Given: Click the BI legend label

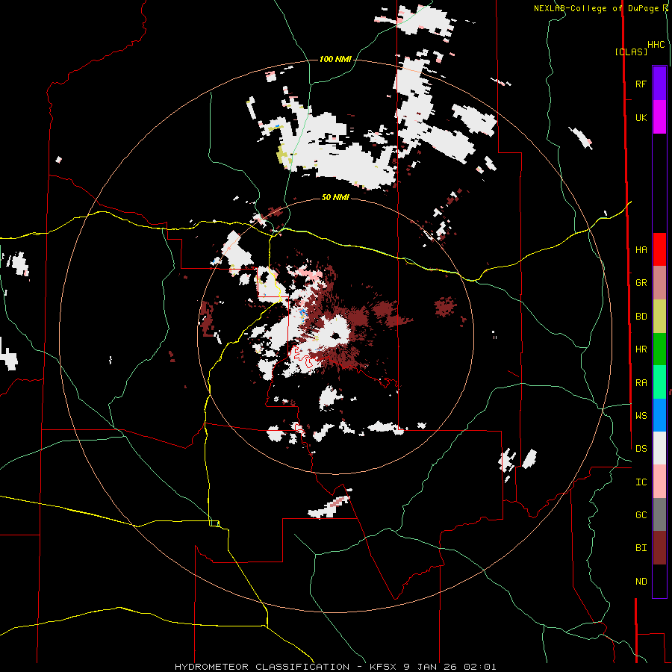Looking at the screenshot, I should click(x=641, y=548).
